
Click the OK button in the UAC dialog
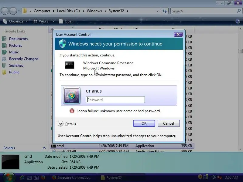144,123
